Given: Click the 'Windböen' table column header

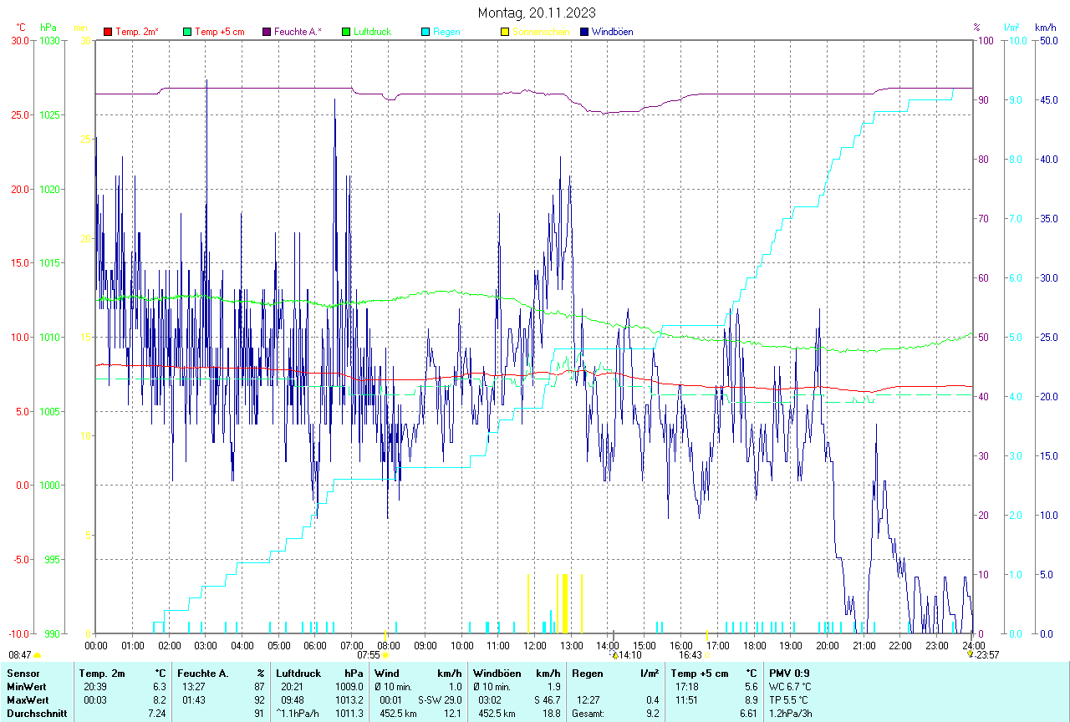Looking at the screenshot, I should (497, 673).
